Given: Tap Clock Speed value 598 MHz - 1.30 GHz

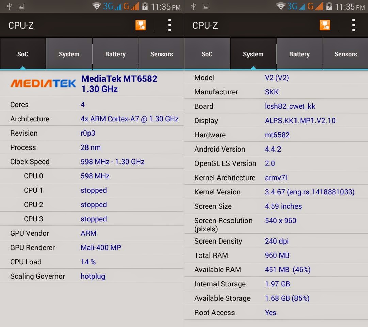Looking at the screenshot, I should coord(112,162).
